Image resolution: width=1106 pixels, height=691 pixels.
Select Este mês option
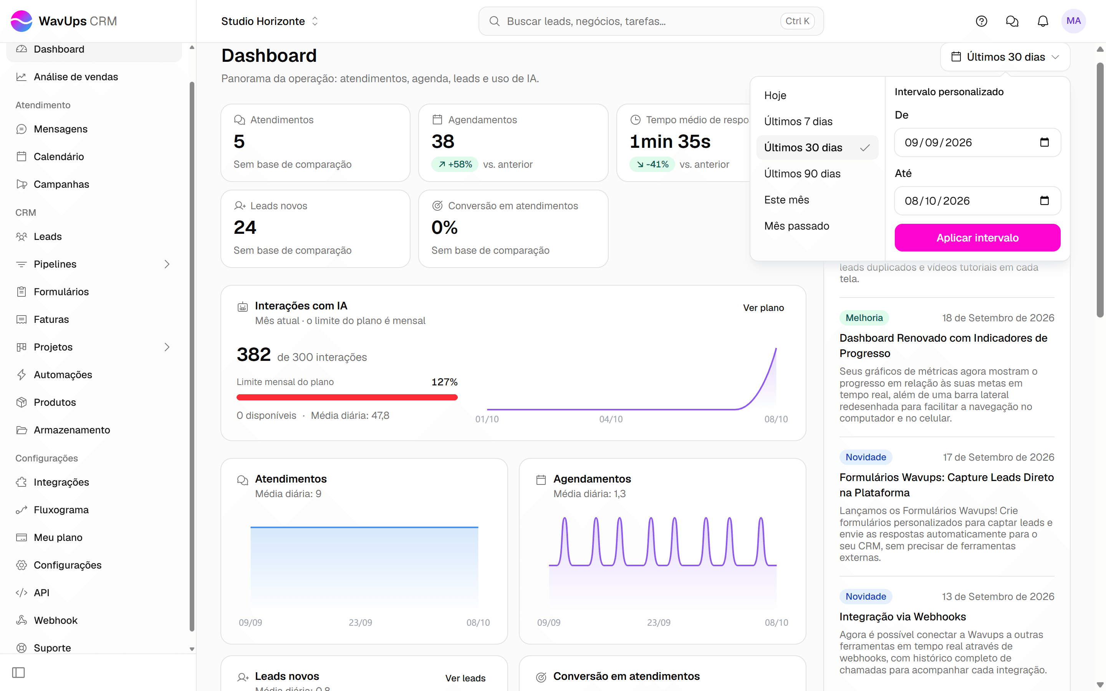[x=817, y=200]
